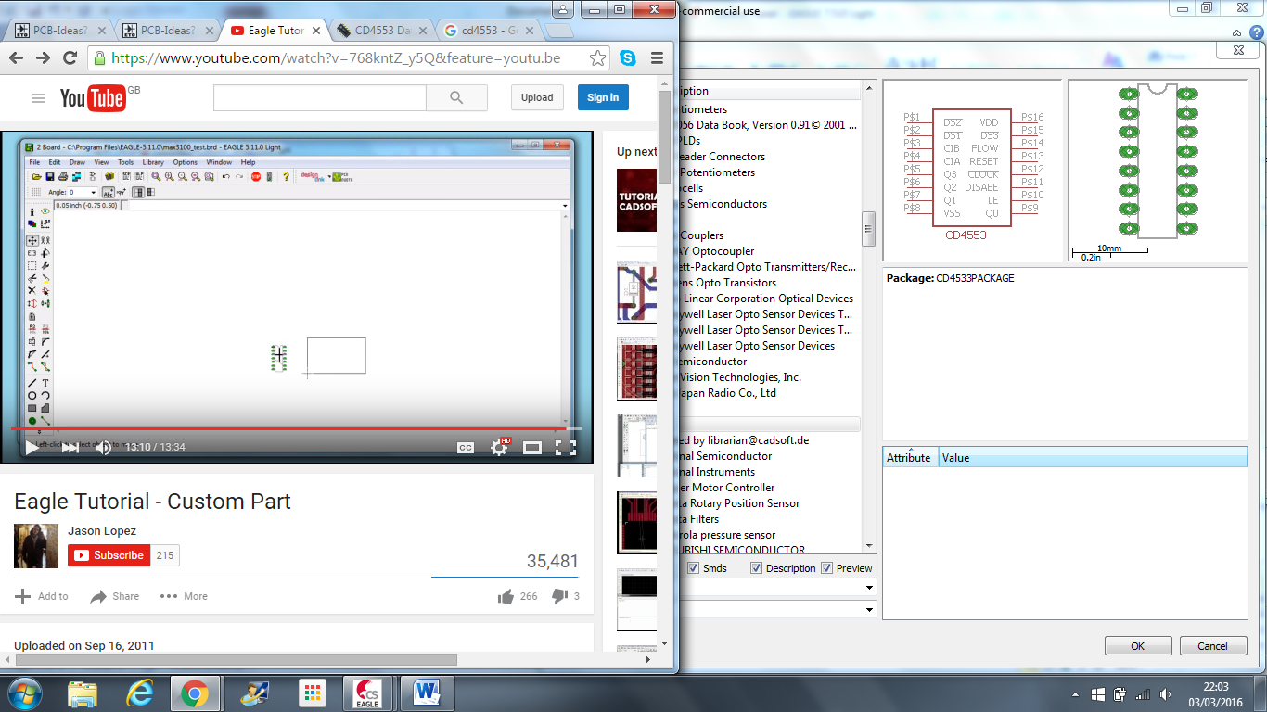Seek on the red video progress bar
The image size is (1267, 712).
(296, 429)
